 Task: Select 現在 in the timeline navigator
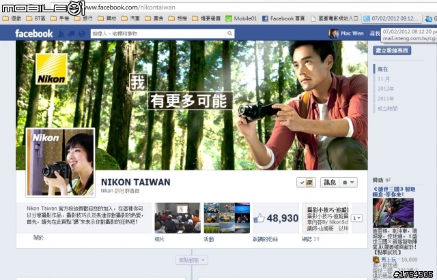tap(383, 69)
